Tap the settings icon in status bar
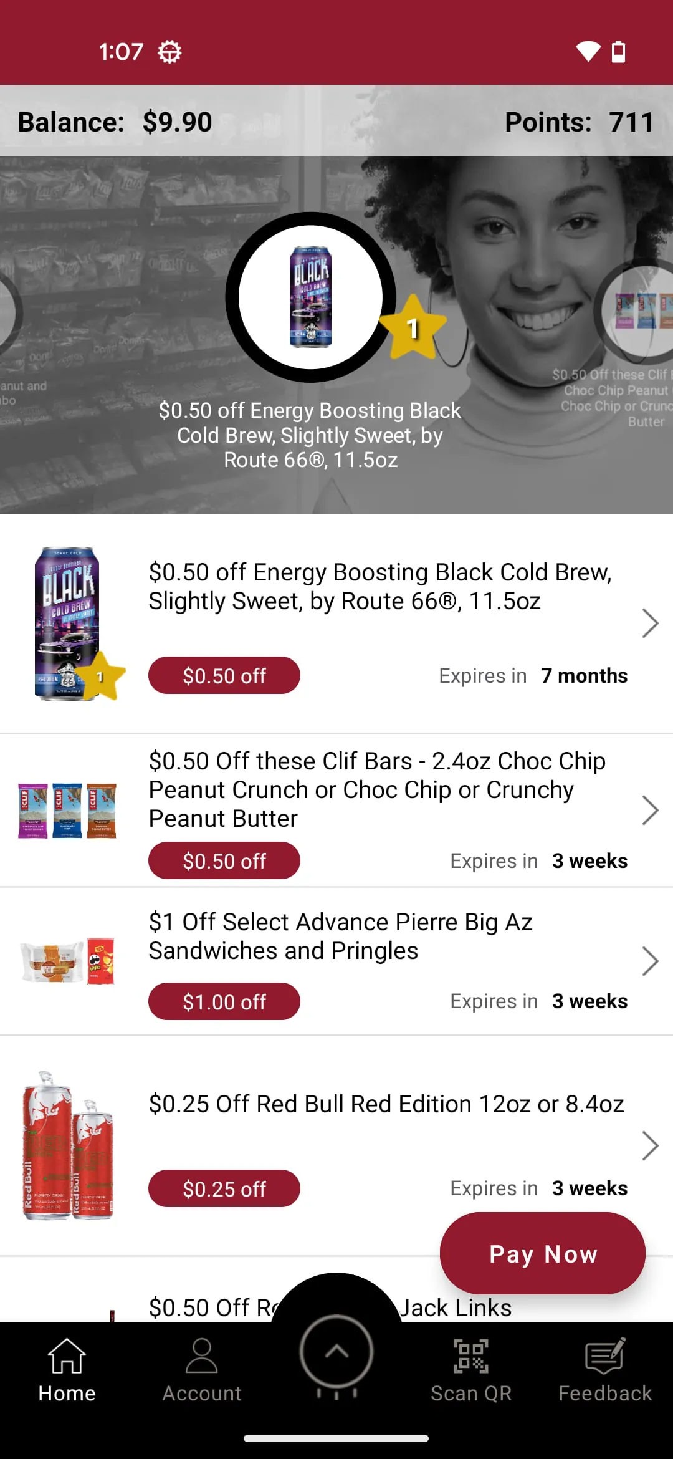The width and height of the screenshot is (673, 1459). point(169,51)
